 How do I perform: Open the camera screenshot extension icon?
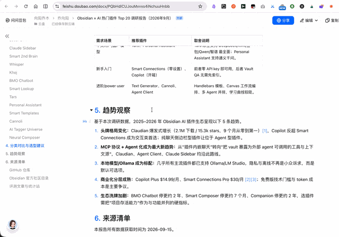click(263, 6)
